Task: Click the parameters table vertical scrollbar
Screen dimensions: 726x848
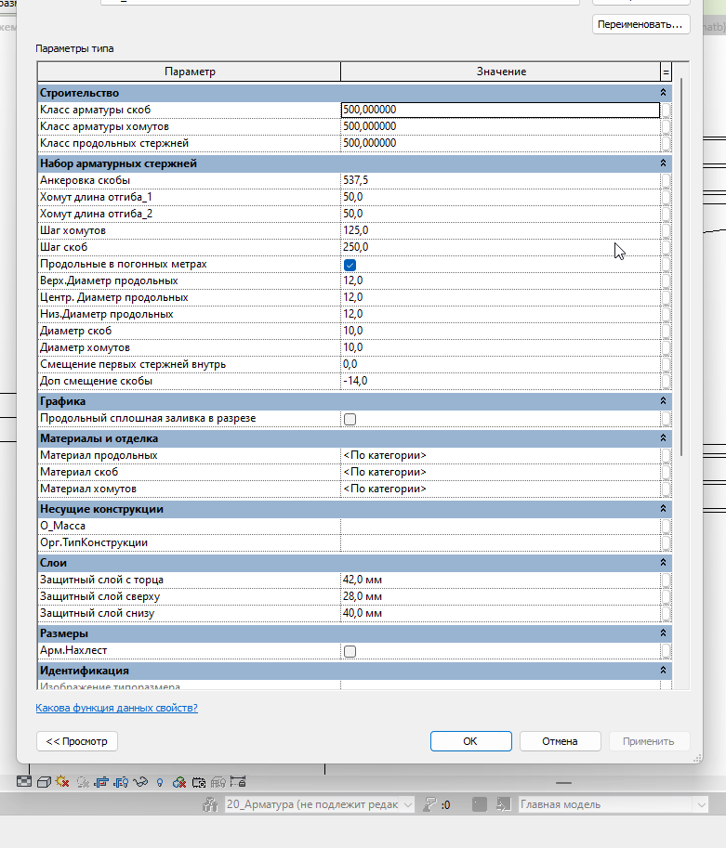Action: [x=680, y=267]
